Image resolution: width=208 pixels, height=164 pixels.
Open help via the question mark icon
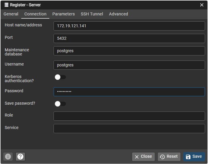(20, 157)
